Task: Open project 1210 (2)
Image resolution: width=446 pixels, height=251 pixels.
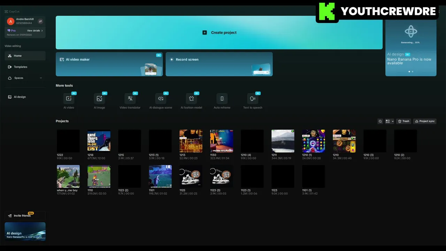Action: tap(405, 141)
